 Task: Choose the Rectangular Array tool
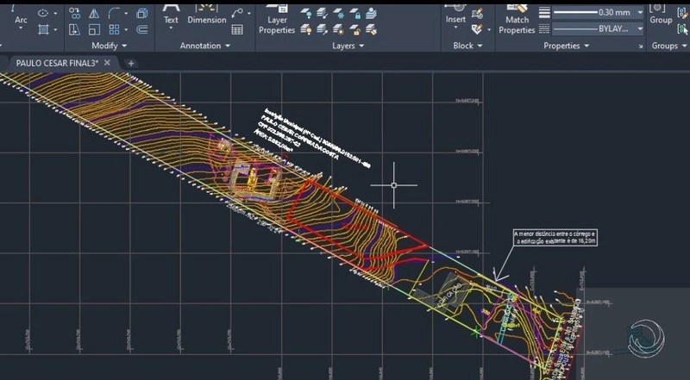pyautogui.click(x=114, y=29)
